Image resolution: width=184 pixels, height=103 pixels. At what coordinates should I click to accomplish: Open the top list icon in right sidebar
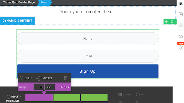180,4
